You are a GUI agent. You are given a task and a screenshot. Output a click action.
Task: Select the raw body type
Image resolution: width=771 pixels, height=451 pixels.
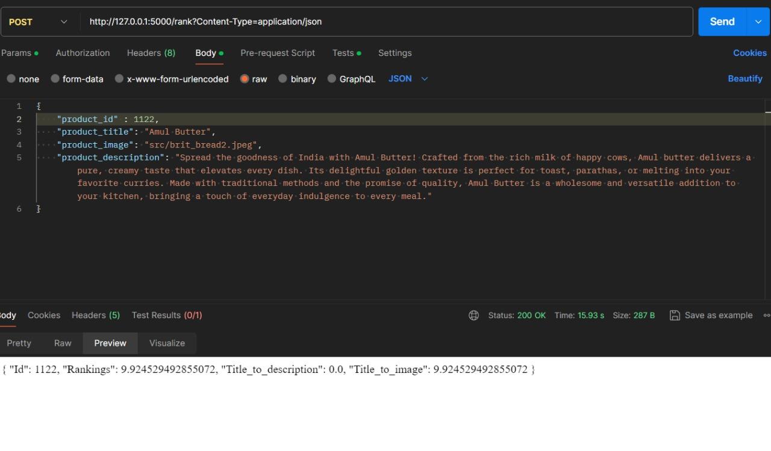tap(254, 79)
